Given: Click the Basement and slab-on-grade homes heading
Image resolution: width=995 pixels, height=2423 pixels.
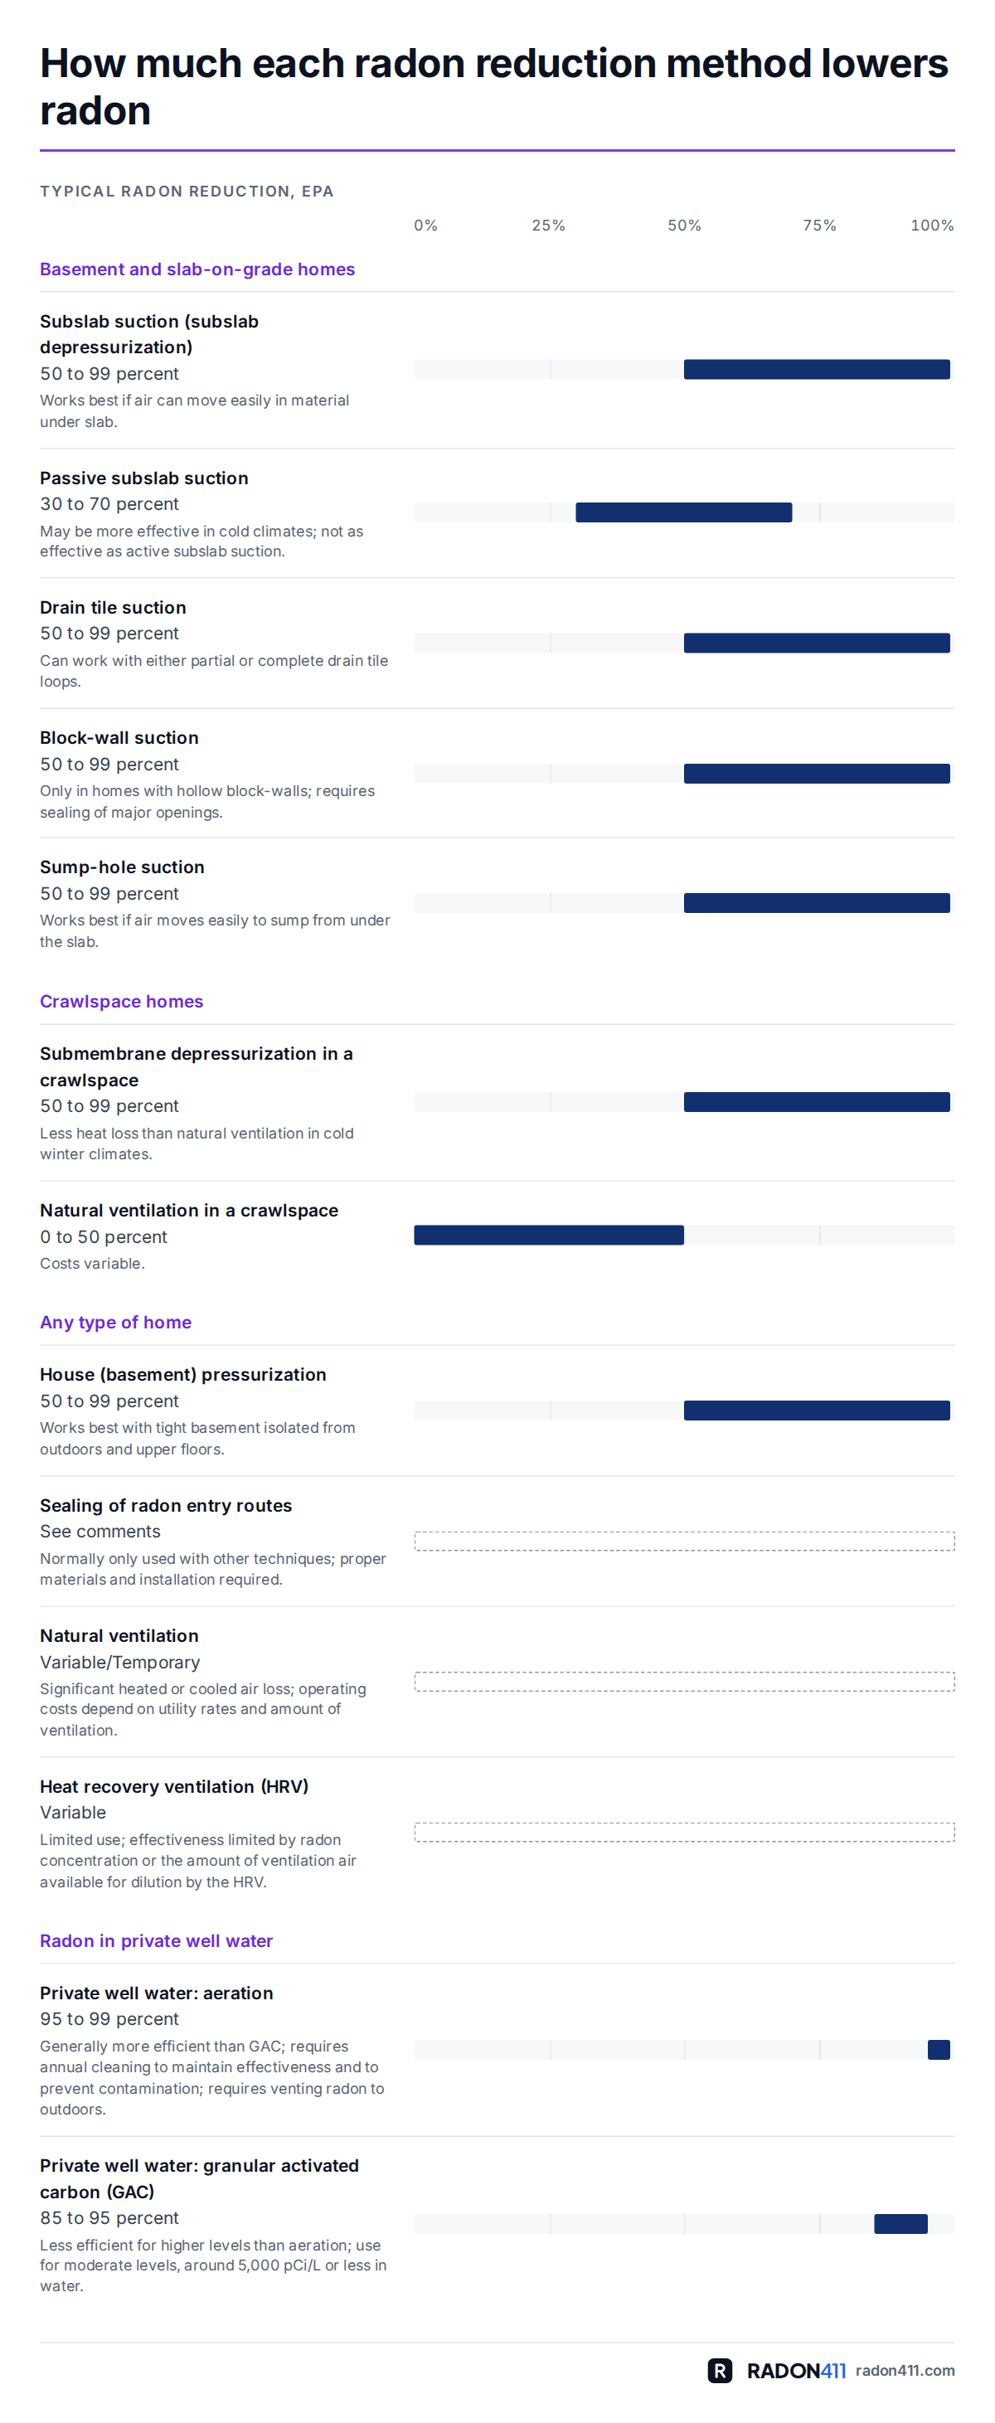Looking at the screenshot, I should tap(197, 269).
